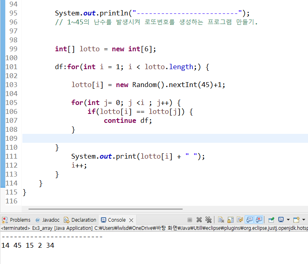308x264 pixels.
Task: Remove all terminated launches with the double-X icon
Action: pyautogui.click(x=208, y=220)
